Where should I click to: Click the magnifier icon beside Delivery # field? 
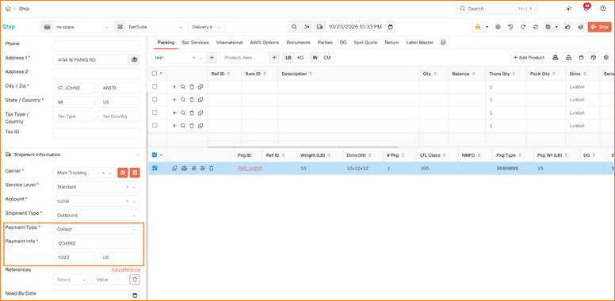[x=294, y=27]
